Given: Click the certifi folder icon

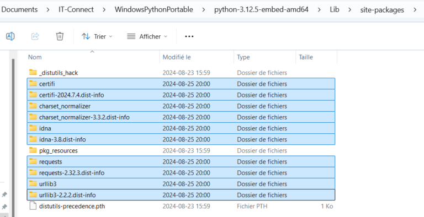Looking at the screenshot, I should tap(33, 83).
